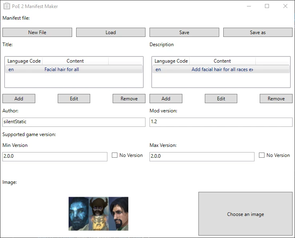Create a manifest with New File
Viewport: 295px width, 238px height.
(x=37, y=33)
